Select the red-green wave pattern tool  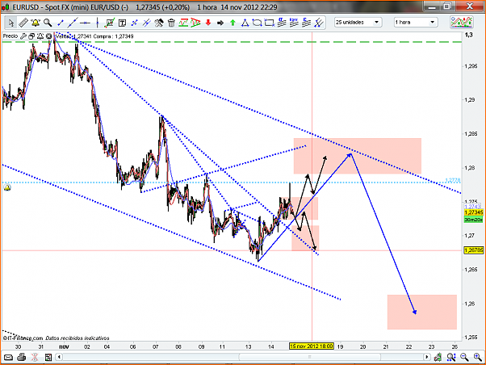(x=183, y=23)
